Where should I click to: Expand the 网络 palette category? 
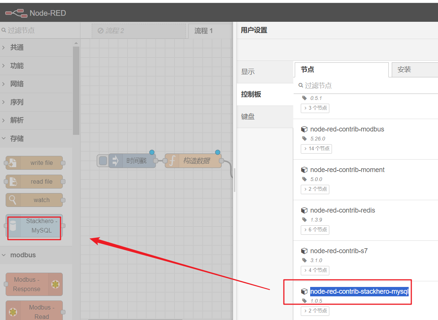pos(36,84)
